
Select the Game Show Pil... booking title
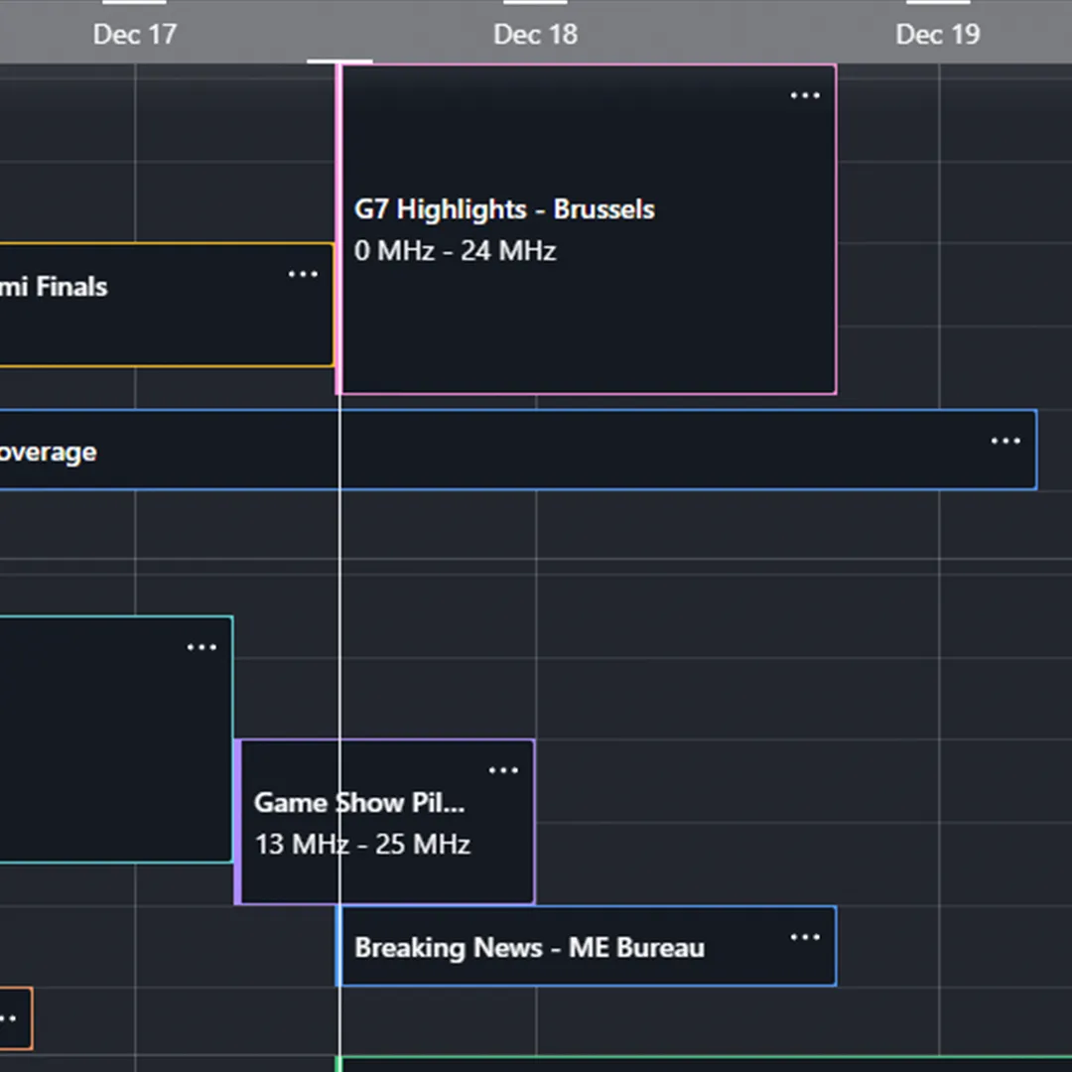point(359,803)
